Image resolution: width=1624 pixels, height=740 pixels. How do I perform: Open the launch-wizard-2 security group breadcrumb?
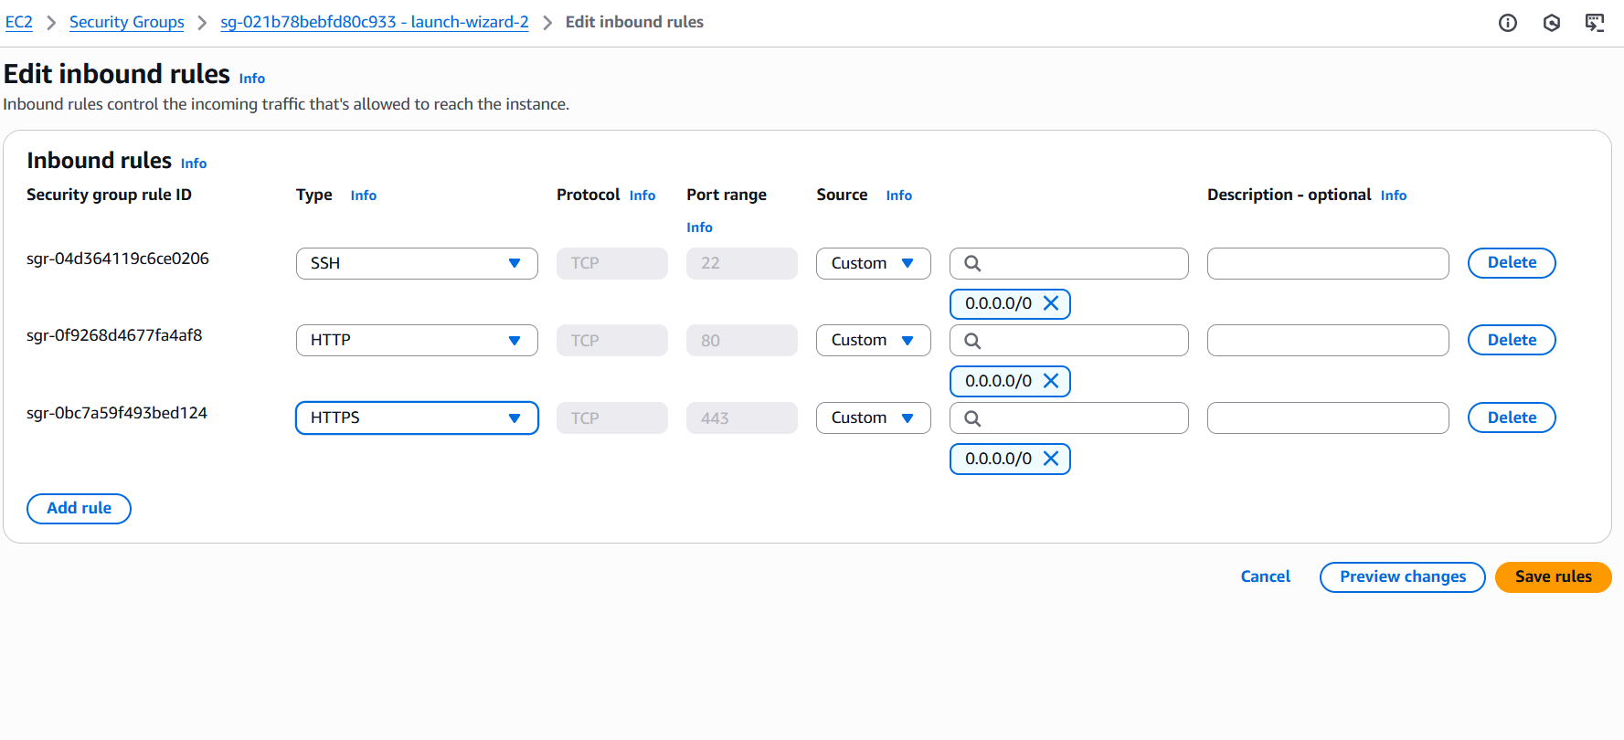[374, 22]
